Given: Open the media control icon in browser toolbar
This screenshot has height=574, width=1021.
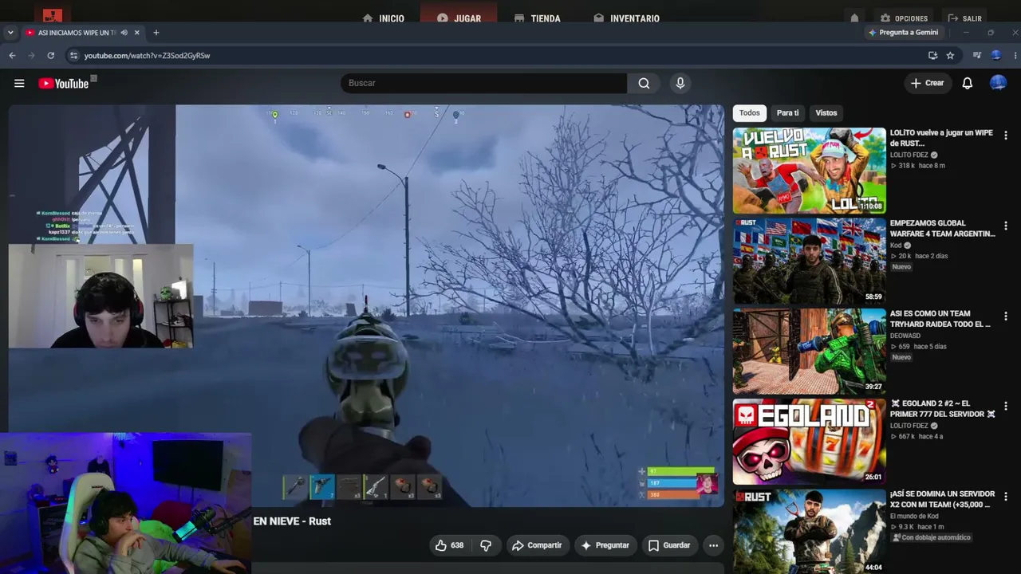Looking at the screenshot, I should point(976,55).
